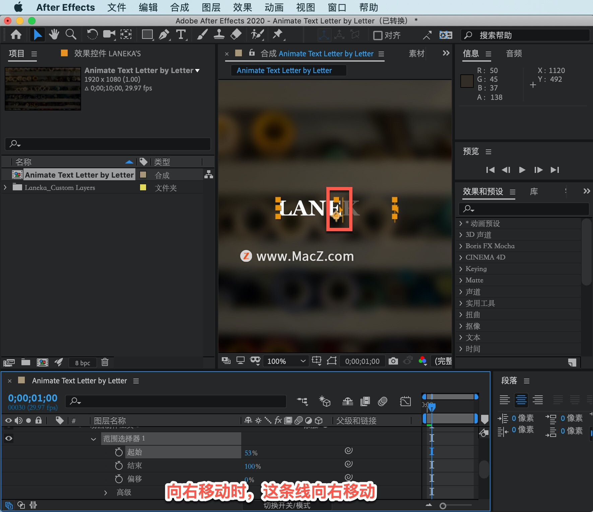Screen dimensions: 593x512
Task: Expand the 高级 property group
Action: tap(106, 492)
